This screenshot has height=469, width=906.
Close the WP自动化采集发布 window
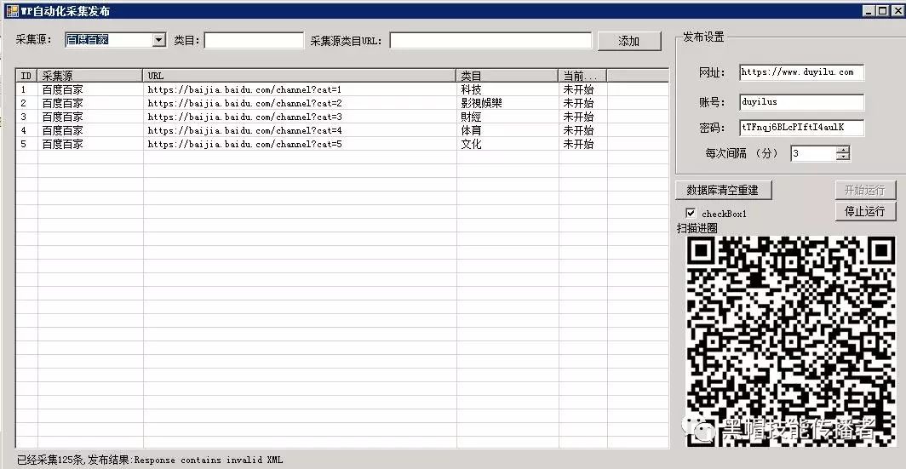896,10
